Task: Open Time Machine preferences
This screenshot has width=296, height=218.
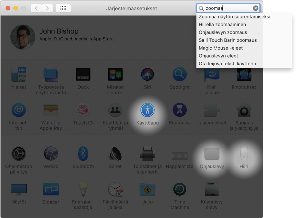Action: click(x=180, y=189)
